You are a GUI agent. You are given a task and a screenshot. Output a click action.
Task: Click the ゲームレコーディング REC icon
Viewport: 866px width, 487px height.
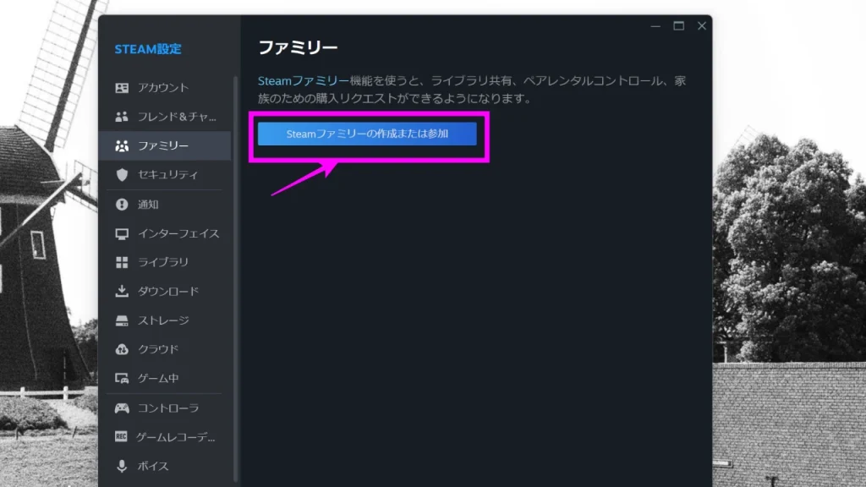pos(121,437)
